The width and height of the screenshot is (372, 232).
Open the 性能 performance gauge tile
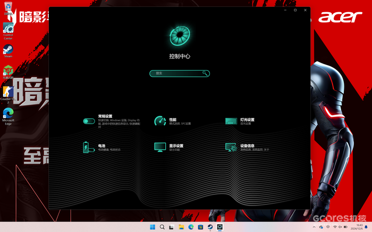(173, 121)
